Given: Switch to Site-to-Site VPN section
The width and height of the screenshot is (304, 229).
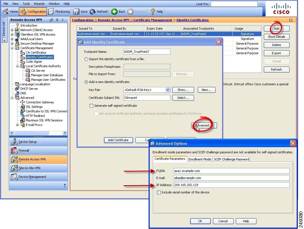Looking at the screenshot, I should (38, 168).
